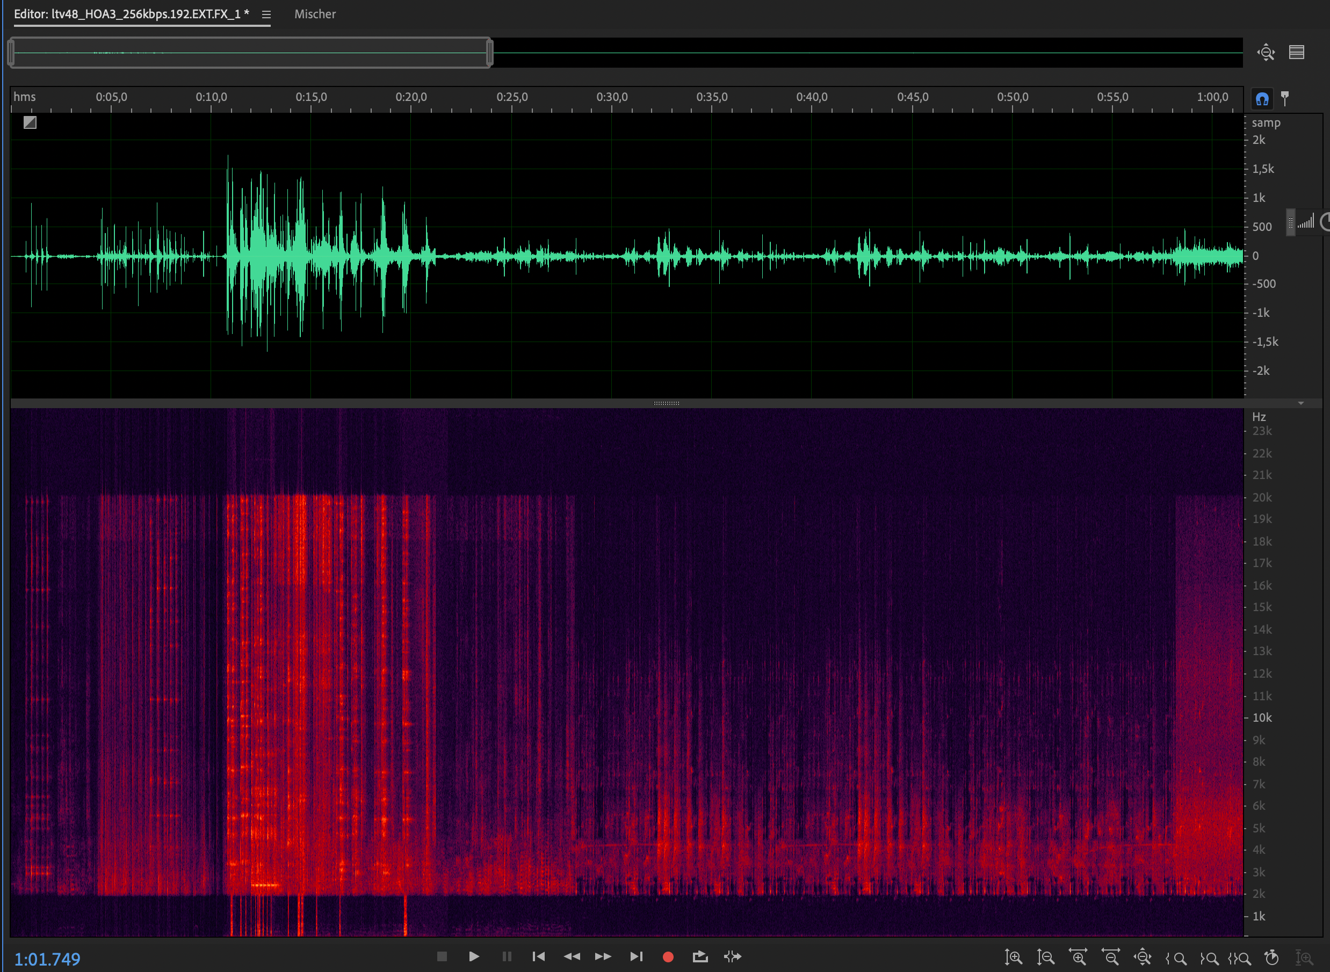Click the zoom to time stopwatch icon

[1272, 958]
